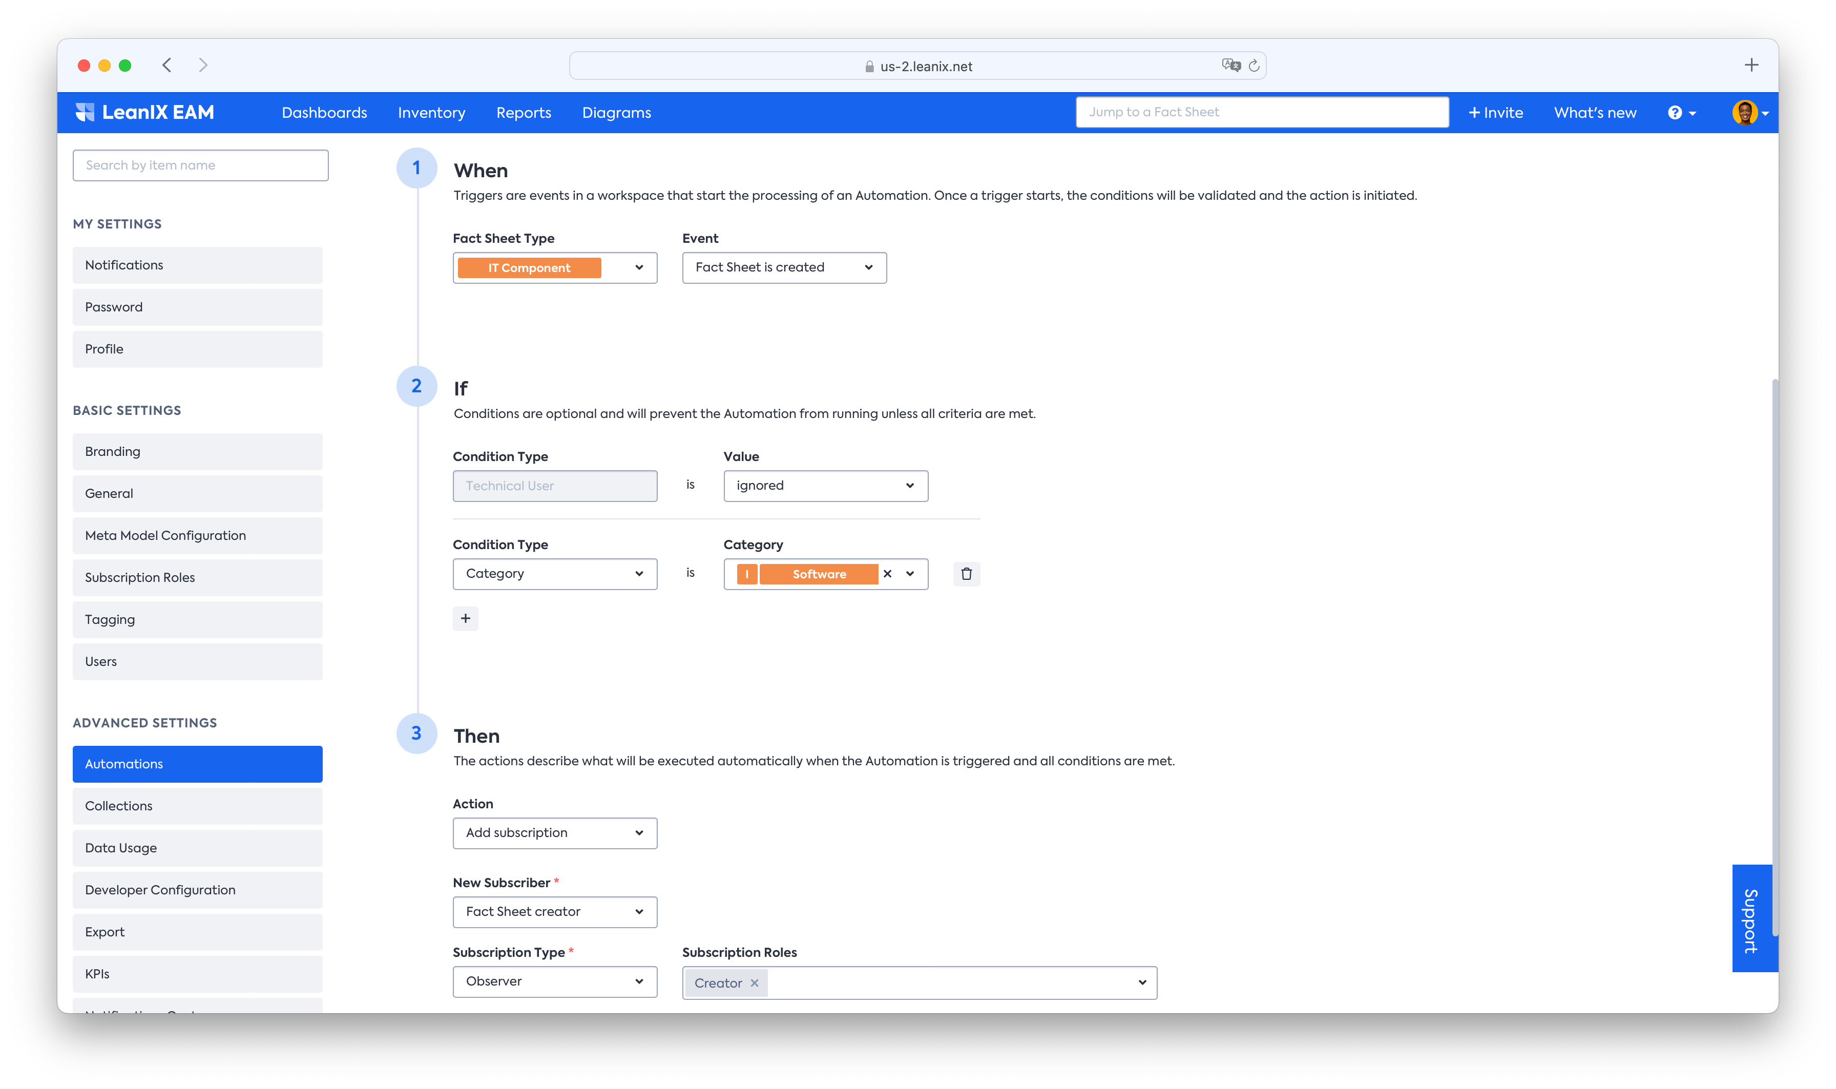Open the help question mark menu
1836x1089 pixels.
coord(1681,113)
